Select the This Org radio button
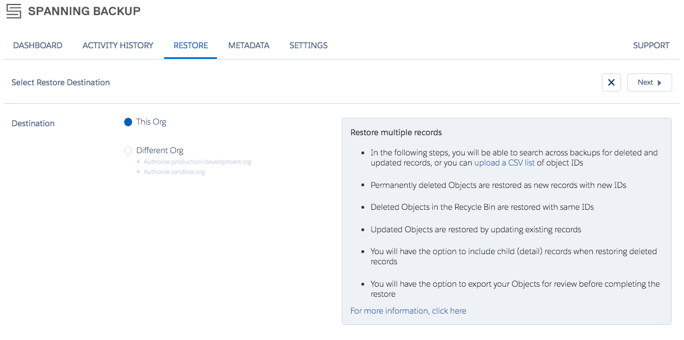The image size is (684, 340). click(128, 122)
